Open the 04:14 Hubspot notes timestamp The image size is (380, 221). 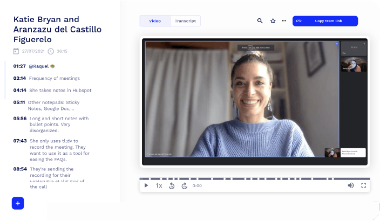coord(19,91)
